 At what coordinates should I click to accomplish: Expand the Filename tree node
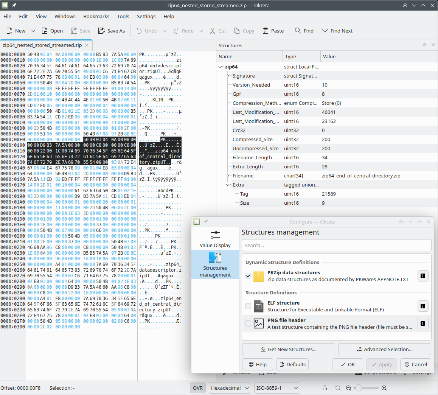click(228, 176)
